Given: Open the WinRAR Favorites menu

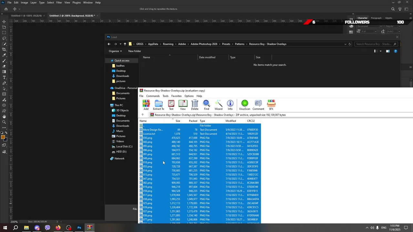Looking at the screenshot, I should point(176,96).
